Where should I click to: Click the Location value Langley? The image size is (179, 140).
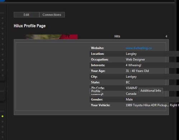(x=131, y=54)
